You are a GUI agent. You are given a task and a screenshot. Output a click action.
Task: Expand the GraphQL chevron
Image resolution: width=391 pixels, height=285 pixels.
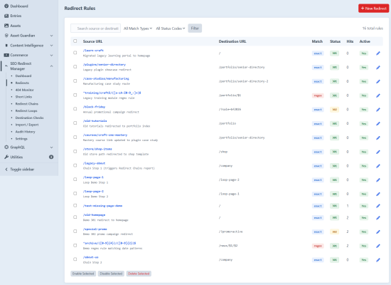[x=52, y=147]
